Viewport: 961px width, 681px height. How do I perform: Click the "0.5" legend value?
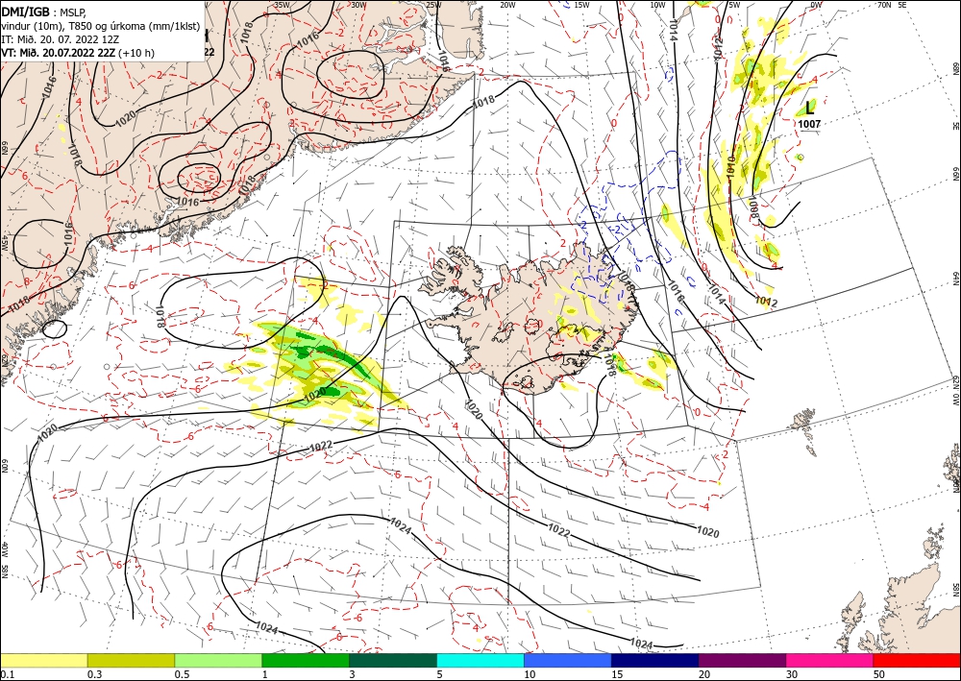[182, 674]
